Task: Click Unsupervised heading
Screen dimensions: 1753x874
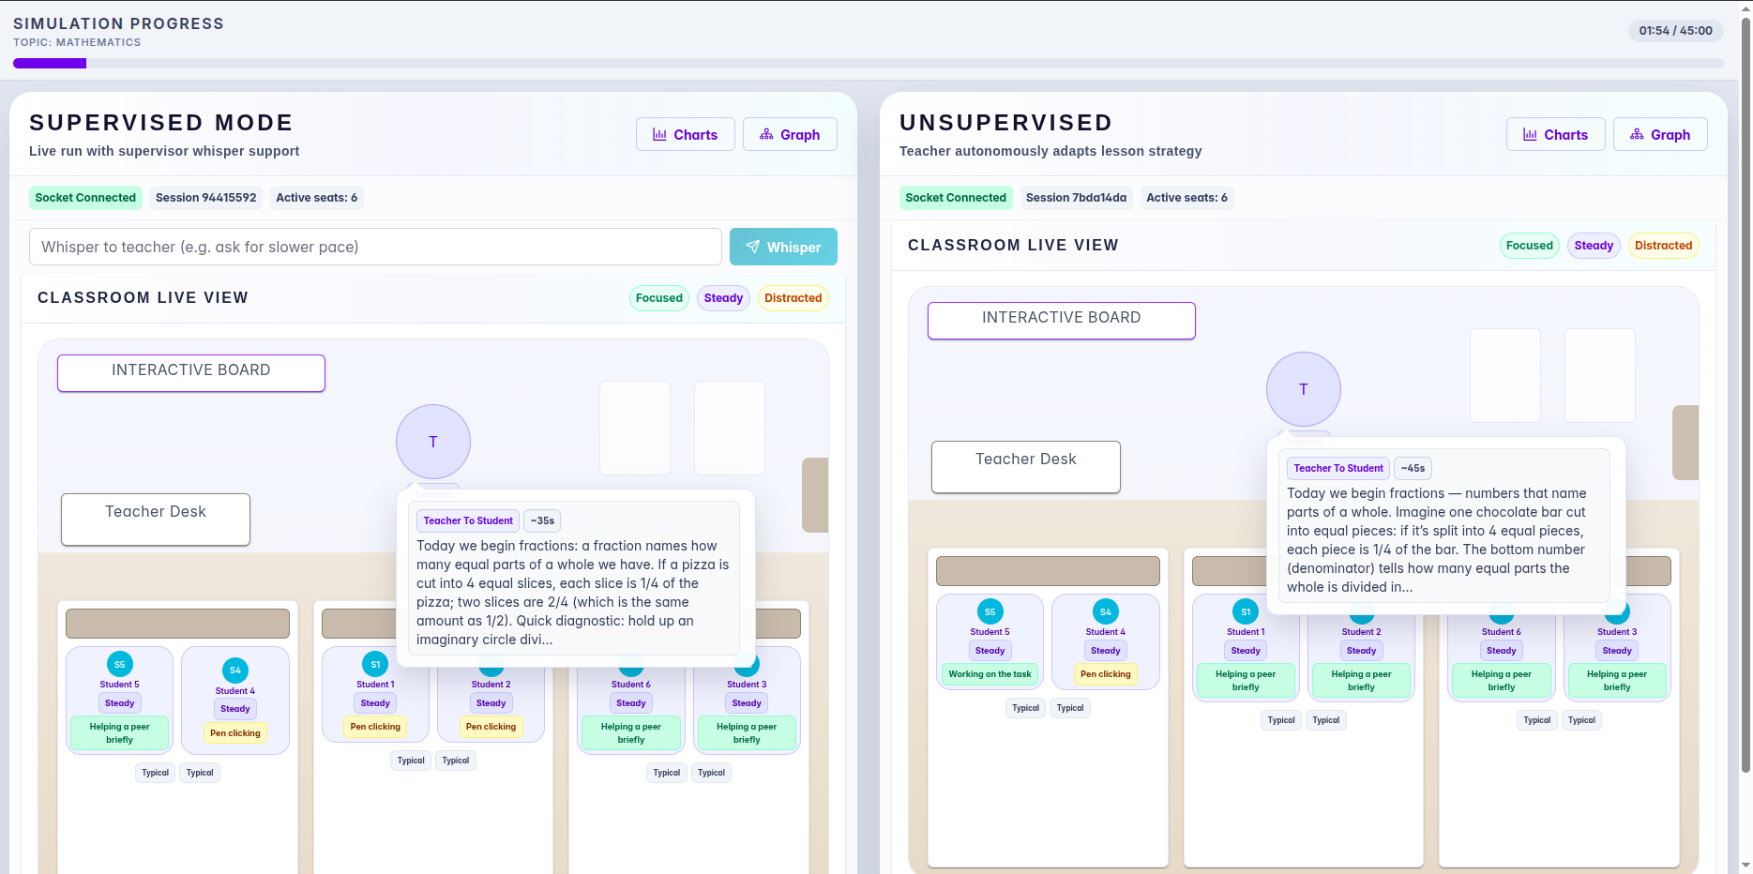Action: (x=1006, y=123)
